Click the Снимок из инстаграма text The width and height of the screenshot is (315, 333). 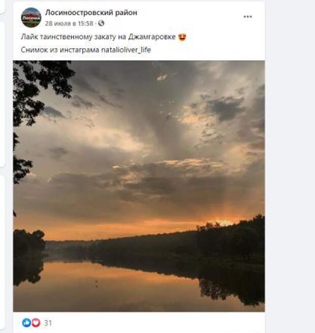pyautogui.click(x=60, y=50)
